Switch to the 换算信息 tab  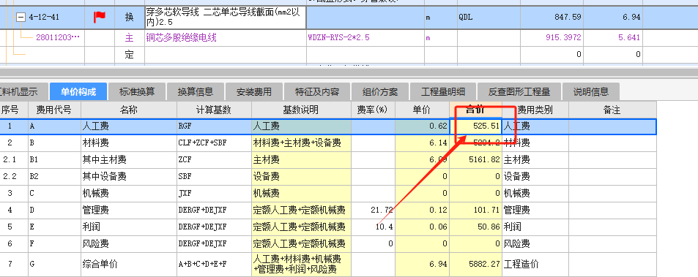196,92
